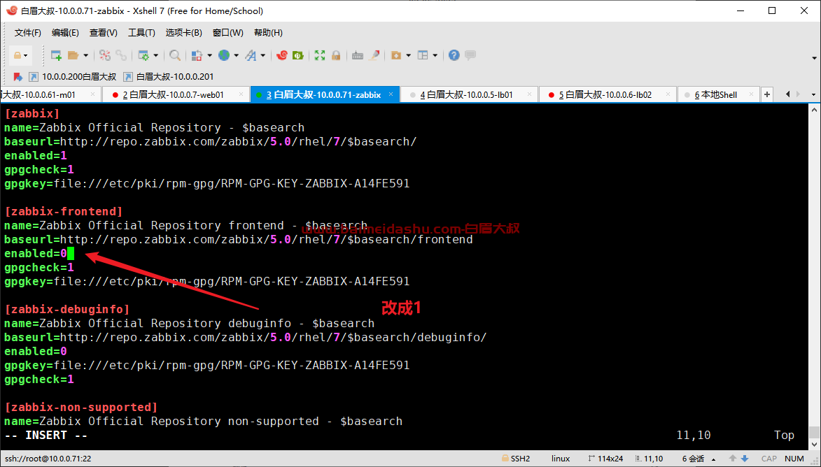Click the padlock lock-screen icon
Screen dimensions: 821x467
(x=336, y=55)
